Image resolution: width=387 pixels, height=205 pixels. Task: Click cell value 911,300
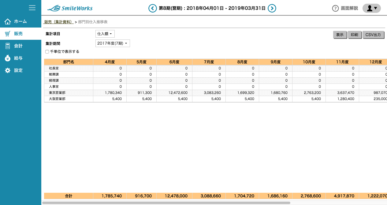click(x=145, y=93)
